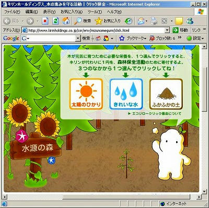Click the popup blocker icon (ブロック数)
Viewport: 209px width, 208px height.
[152, 38]
